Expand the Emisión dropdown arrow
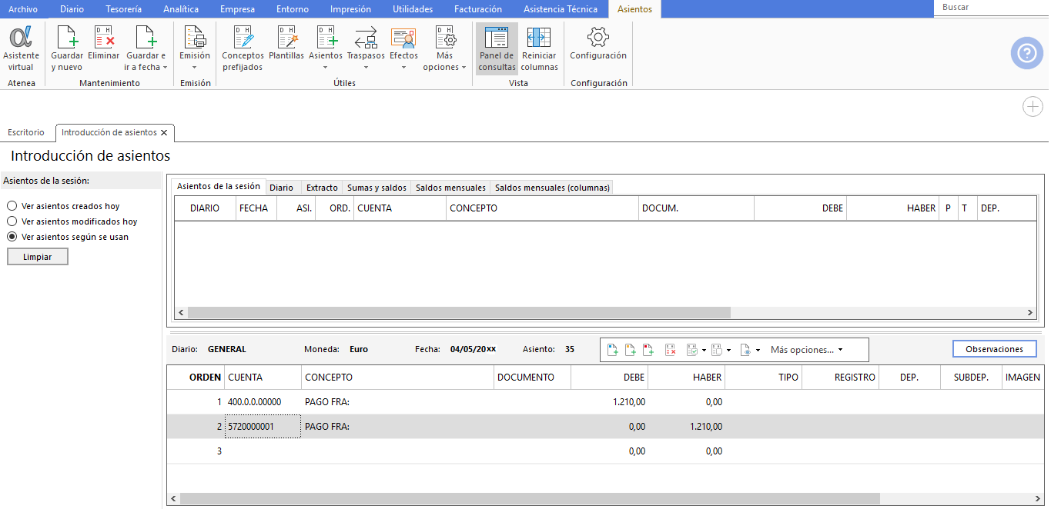 pyautogui.click(x=195, y=68)
